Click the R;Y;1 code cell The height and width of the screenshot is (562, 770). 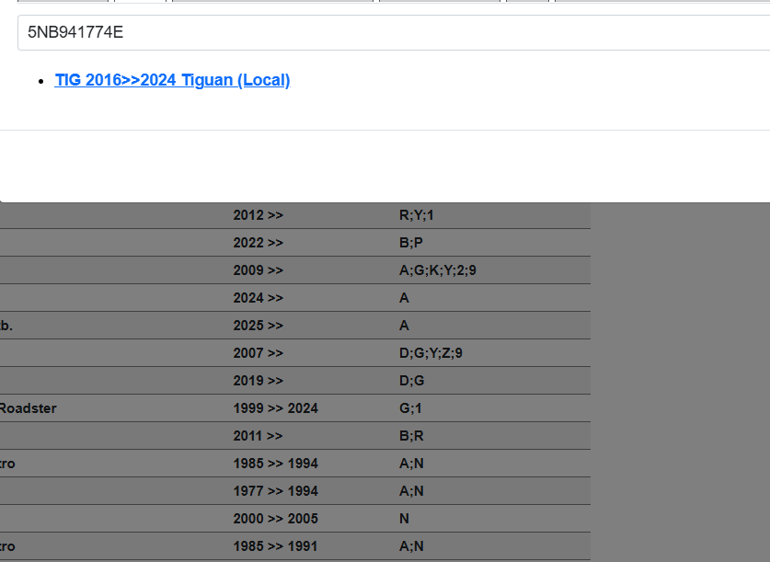416,215
